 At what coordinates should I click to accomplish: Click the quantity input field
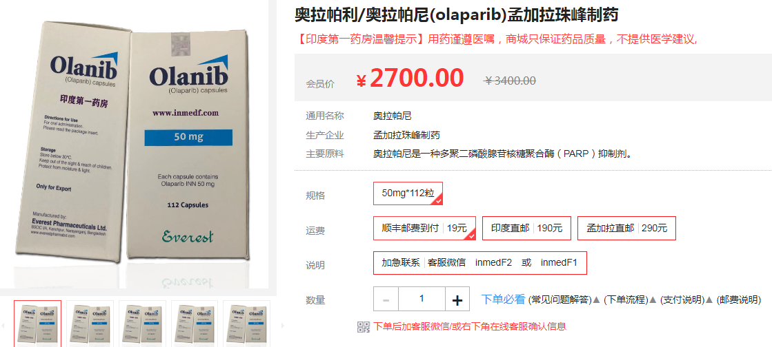tap(422, 299)
